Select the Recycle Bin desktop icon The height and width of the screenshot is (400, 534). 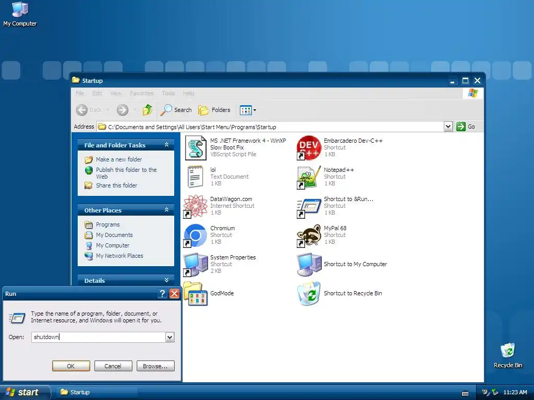coord(508,356)
